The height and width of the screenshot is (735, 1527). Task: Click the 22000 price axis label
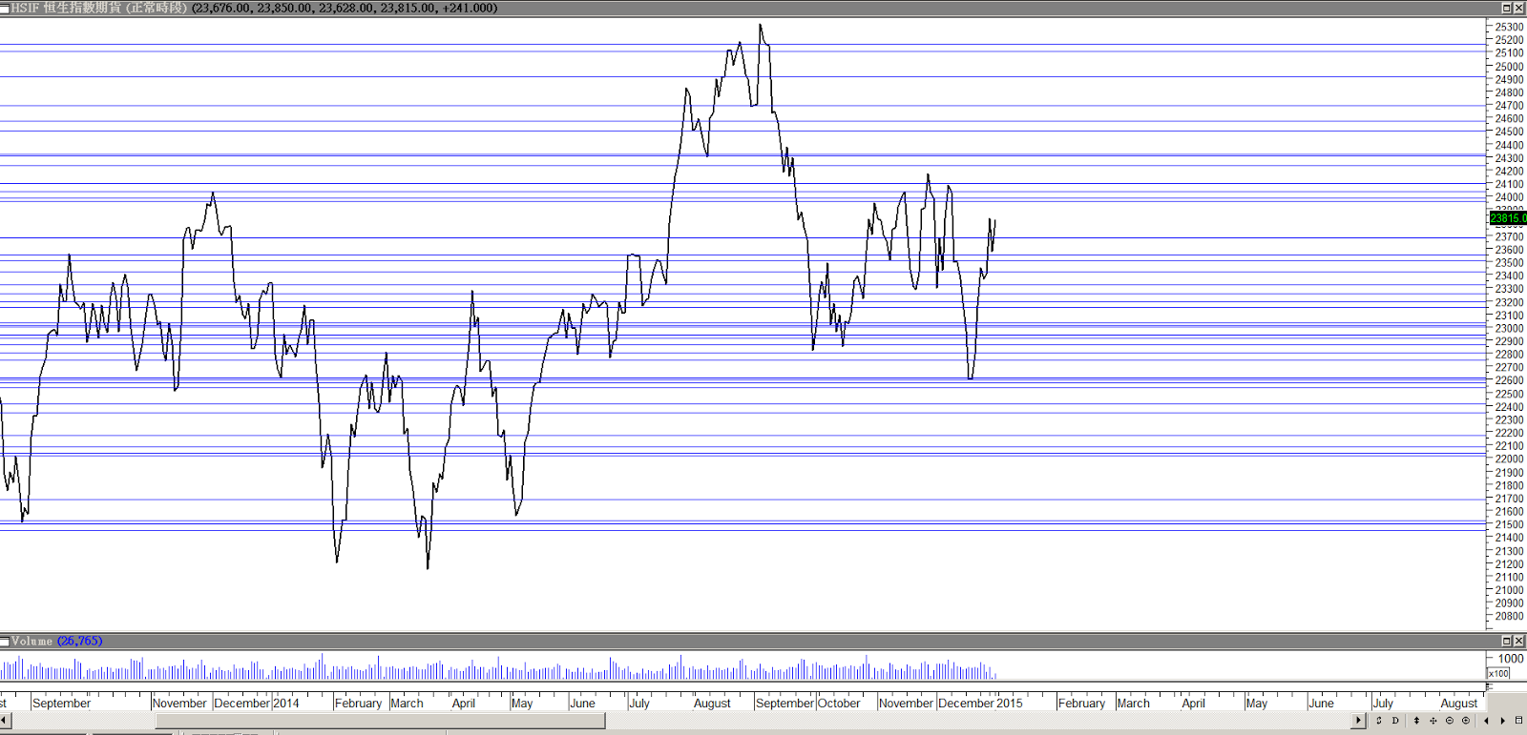pos(1509,459)
